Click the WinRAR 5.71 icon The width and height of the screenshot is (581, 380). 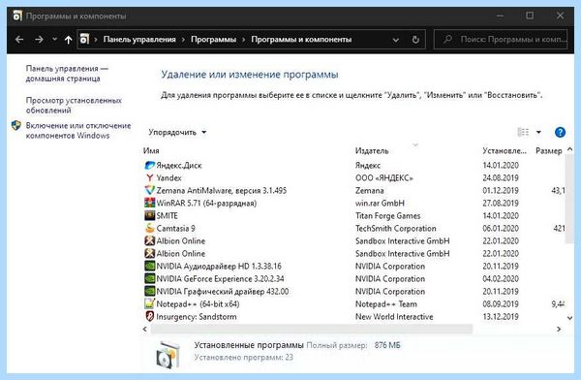coord(150,204)
